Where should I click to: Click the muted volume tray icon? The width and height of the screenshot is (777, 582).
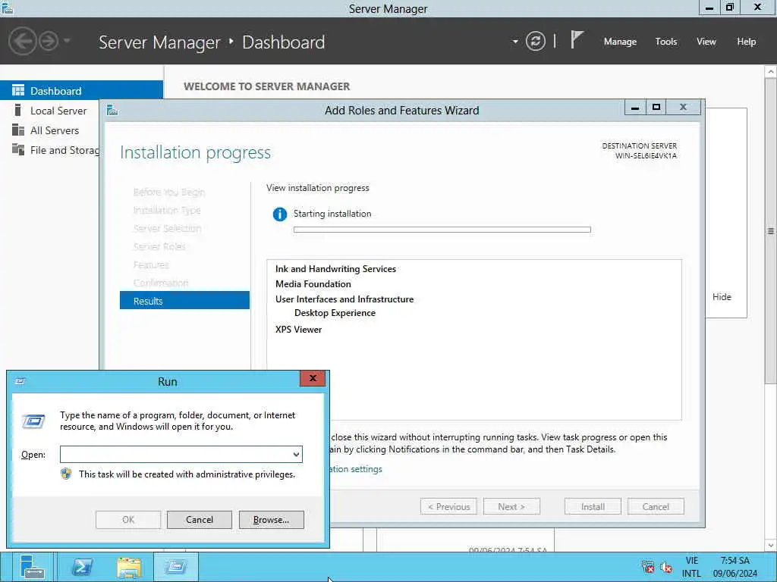tap(666, 567)
